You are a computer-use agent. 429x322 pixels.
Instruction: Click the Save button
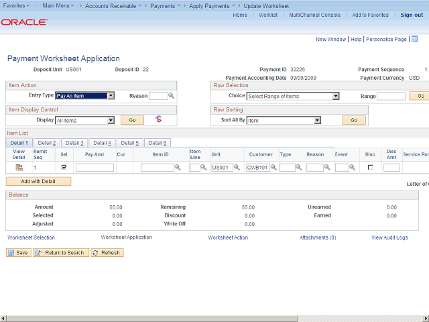[18, 253]
